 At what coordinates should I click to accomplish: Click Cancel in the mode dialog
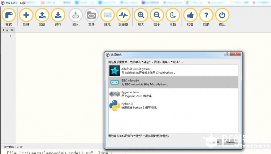(x=231, y=142)
